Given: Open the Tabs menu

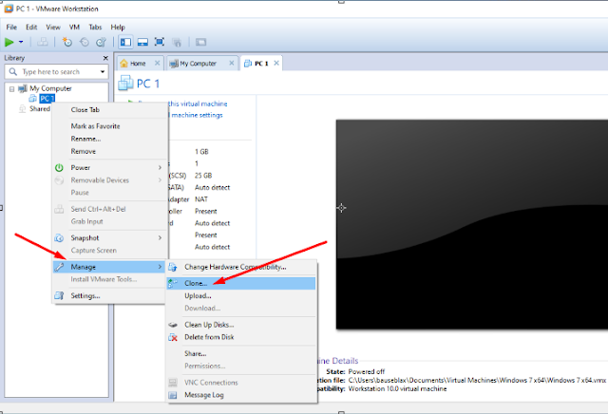Looking at the screenshot, I should point(95,28).
